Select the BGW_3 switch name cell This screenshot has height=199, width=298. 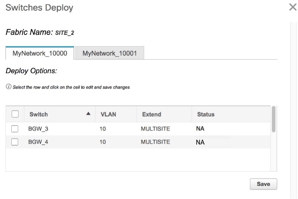pyautogui.click(x=38, y=129)
